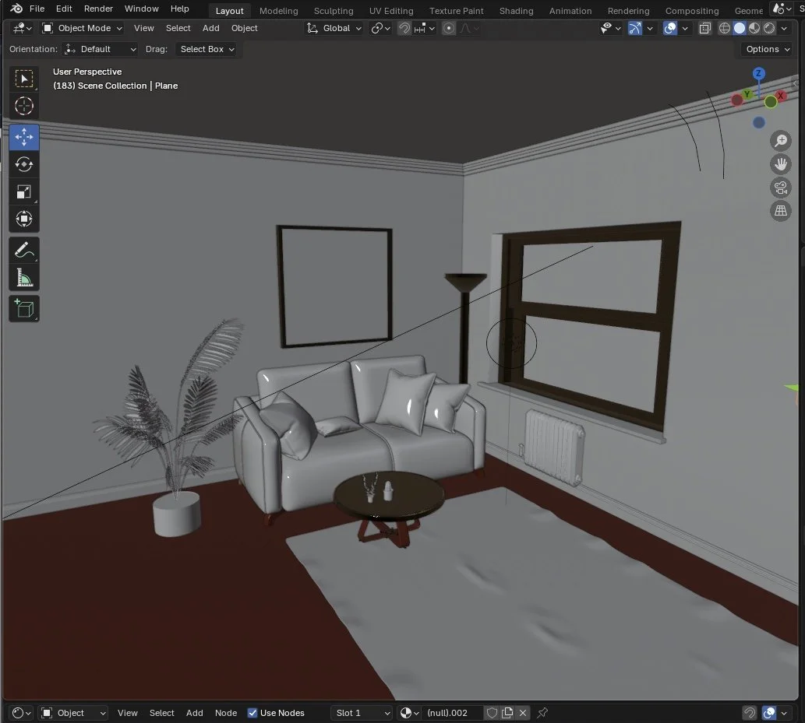This screenshot has width=805, height=723.
Task: Activate the Move tool
Action: click(24, 137)
